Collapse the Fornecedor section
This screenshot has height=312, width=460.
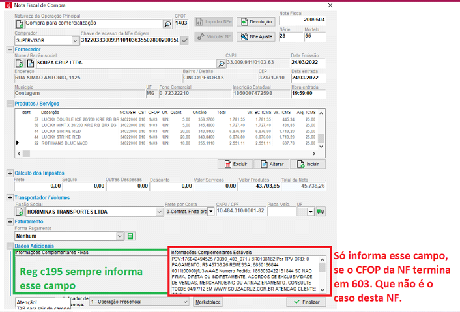point(10,49)
